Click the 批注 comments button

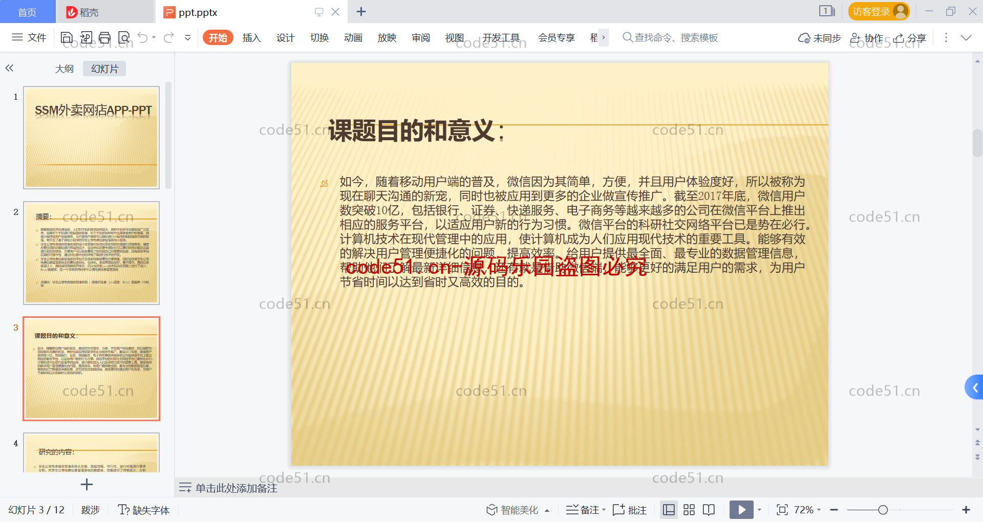tap(630, 510)
